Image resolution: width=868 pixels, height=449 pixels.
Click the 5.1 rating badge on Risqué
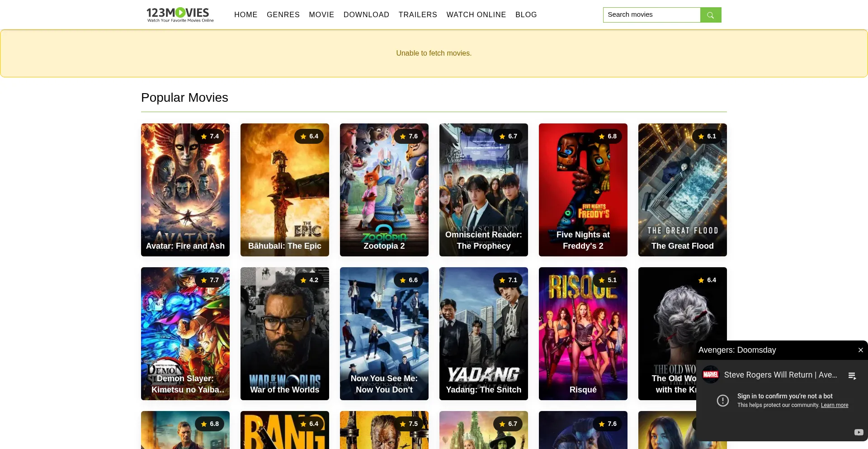point(608,280)
